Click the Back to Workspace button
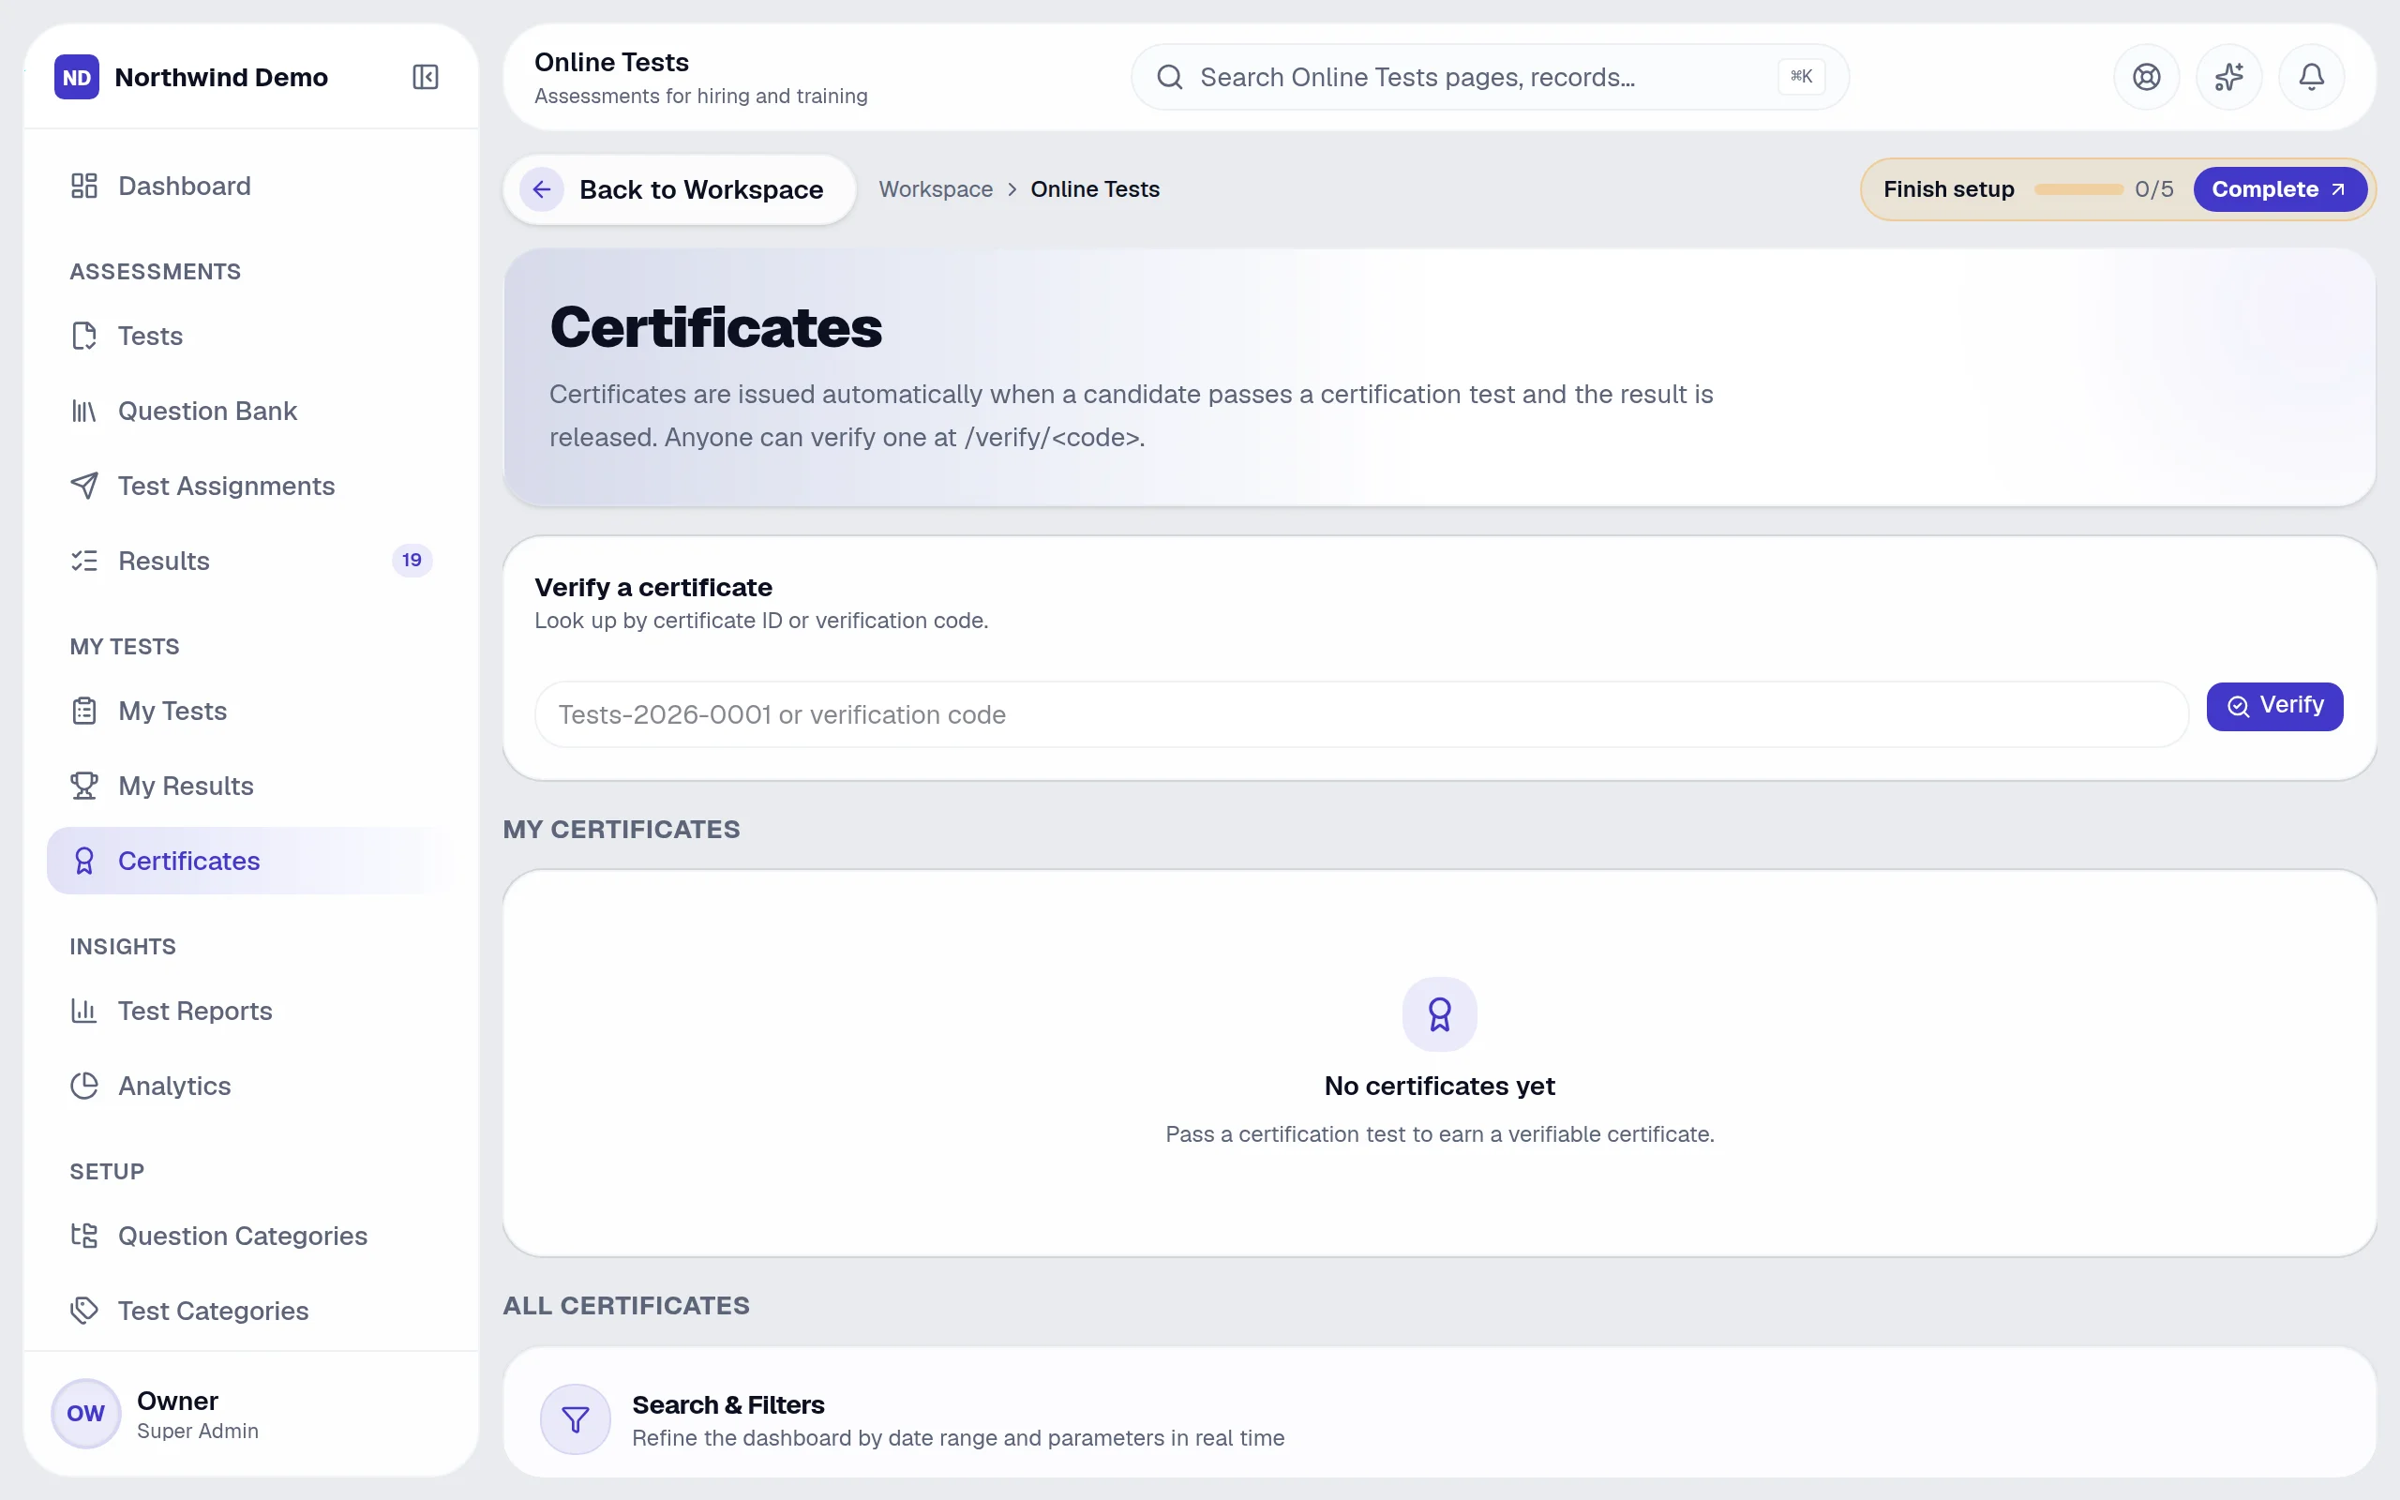The height and width of the screenshot is (1500, 2400). coord(680,189)
